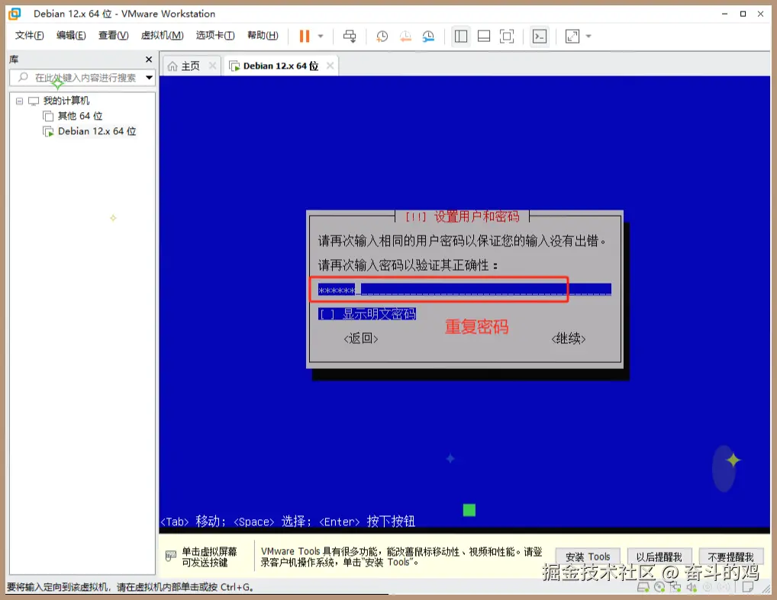Image resolution: width=777 pixels, height=600 pixels.
Task: Switch to the 主页 tab
Action: click(x=190, y=66)
